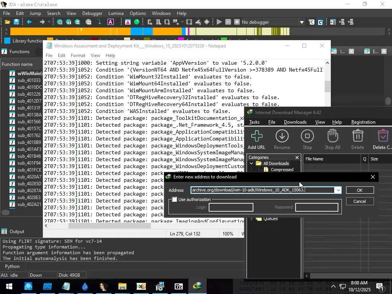This screenshot has height=294, width=392.
Task: Open the Address history dropdown arrow
Action: pos(338,190)
